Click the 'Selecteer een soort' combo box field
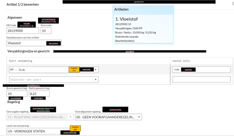 [x=54, y=79]
